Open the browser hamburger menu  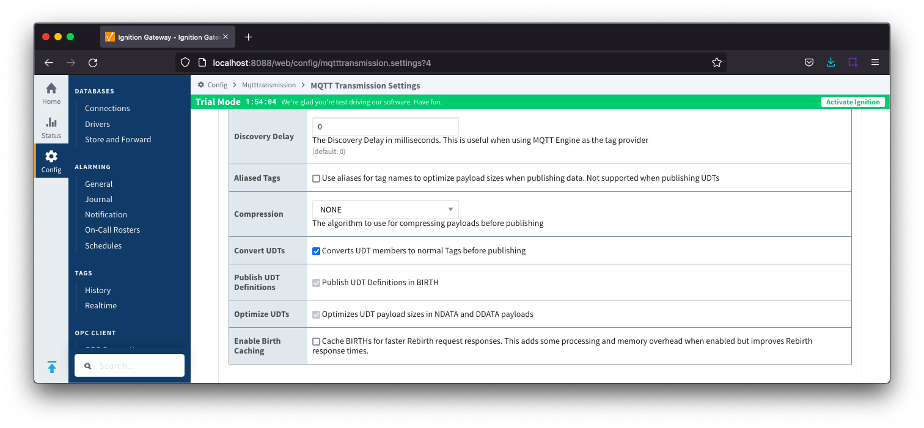tap(875, 62)
